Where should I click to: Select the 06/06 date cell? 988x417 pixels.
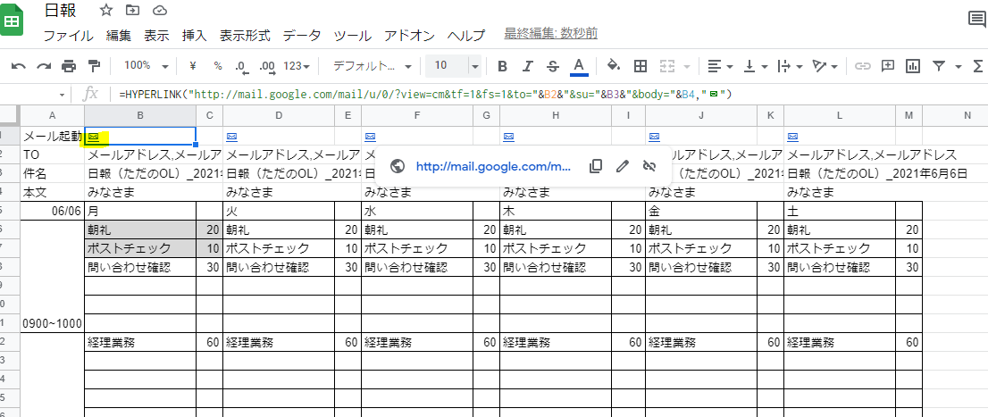tap(53, 211)
